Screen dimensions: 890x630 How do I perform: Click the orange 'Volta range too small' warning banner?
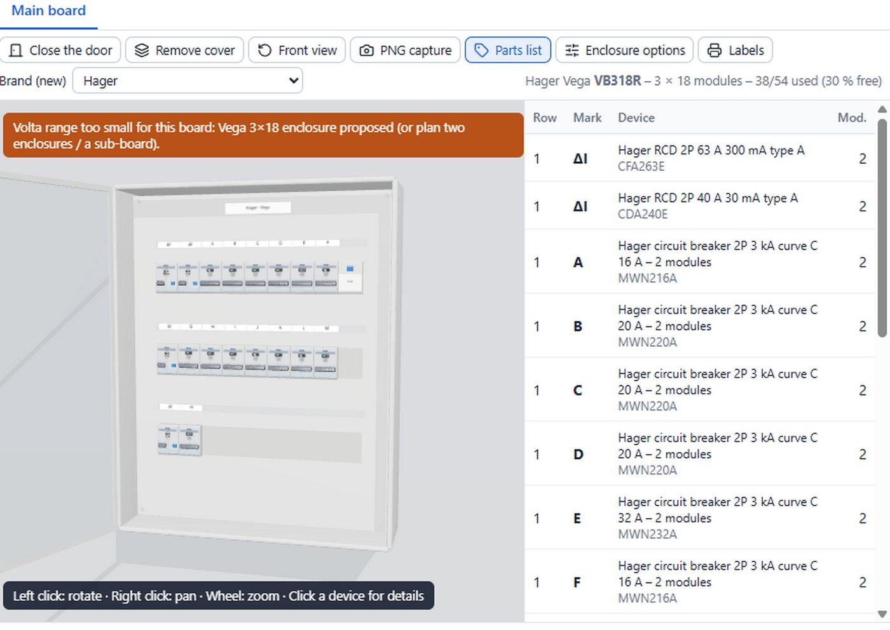(263, 135)
